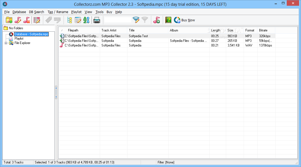
Task: Click file icon of the 983 KB track
Action: pos(62,36)
